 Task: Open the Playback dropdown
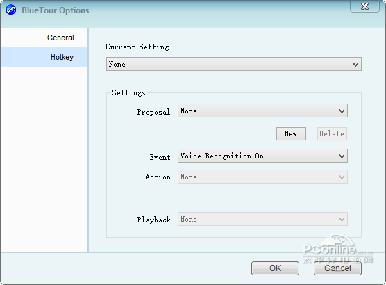(x=262, y=219)
